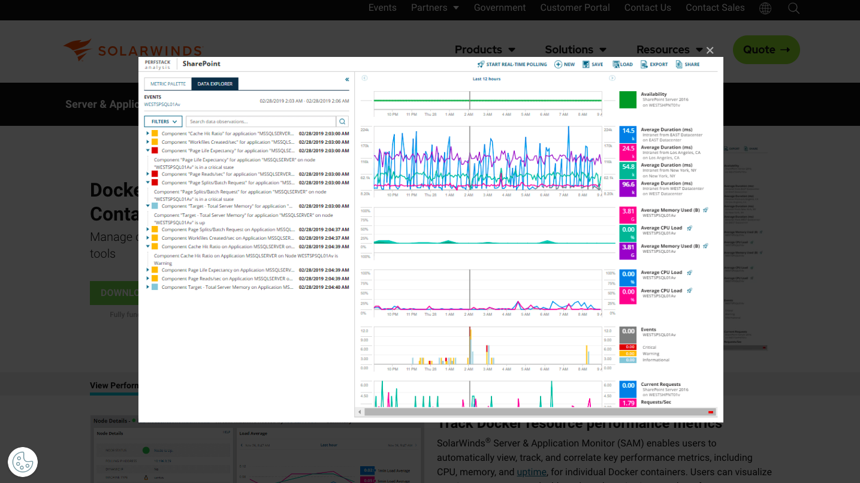This screenshot has width=860, height=483.
Task: Click the yellow swatch beside Workfiles Created/sec event
Action: pos(155,142)
